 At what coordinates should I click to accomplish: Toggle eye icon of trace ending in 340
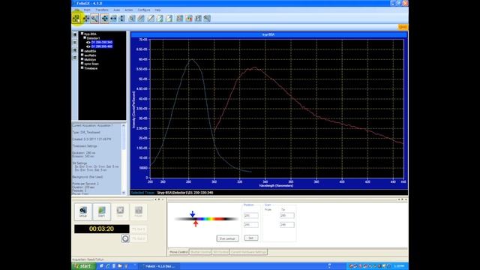pyautogui.click(x=88, y=42)
